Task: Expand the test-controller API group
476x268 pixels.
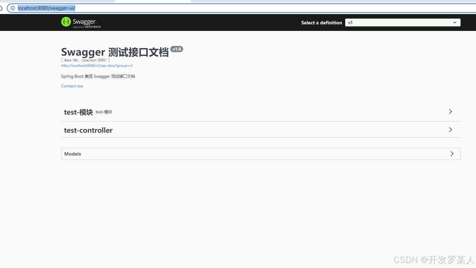Action: point(88,130)
